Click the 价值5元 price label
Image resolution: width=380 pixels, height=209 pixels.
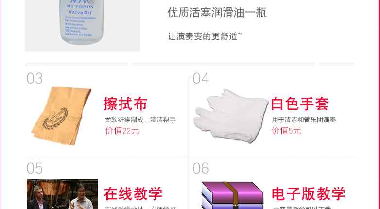click(x=286, y=130)
